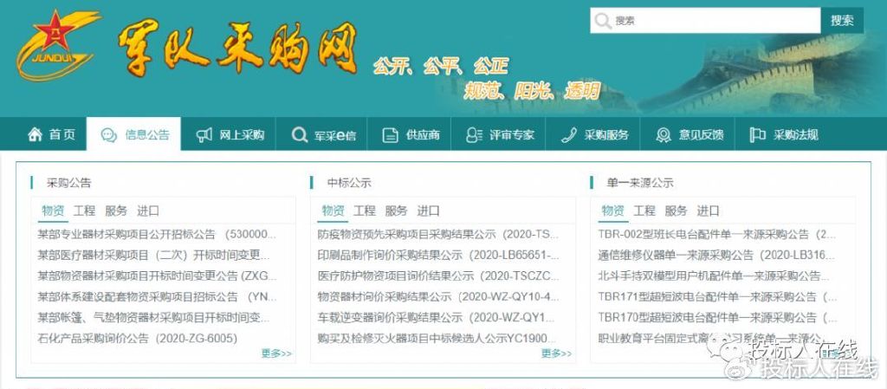
Task: Open 通信维修仪器单一来源采购公告 link
Action: [x=716, y=256]
